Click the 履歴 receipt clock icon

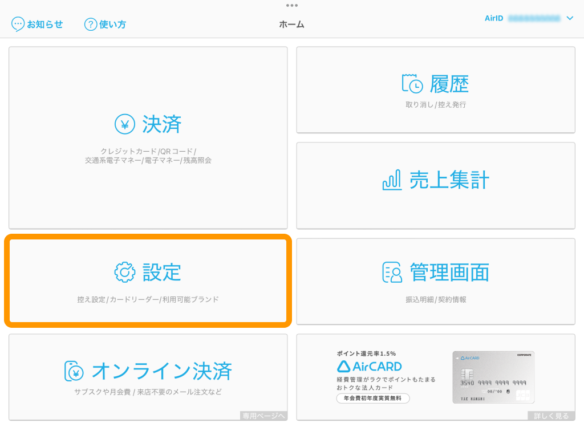412,84
